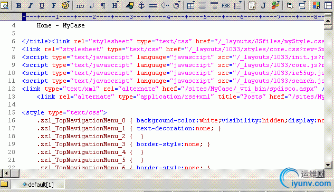Open HTML color picker squares icon
Screen dimensions: 334x192
click(x=316, y=5)
